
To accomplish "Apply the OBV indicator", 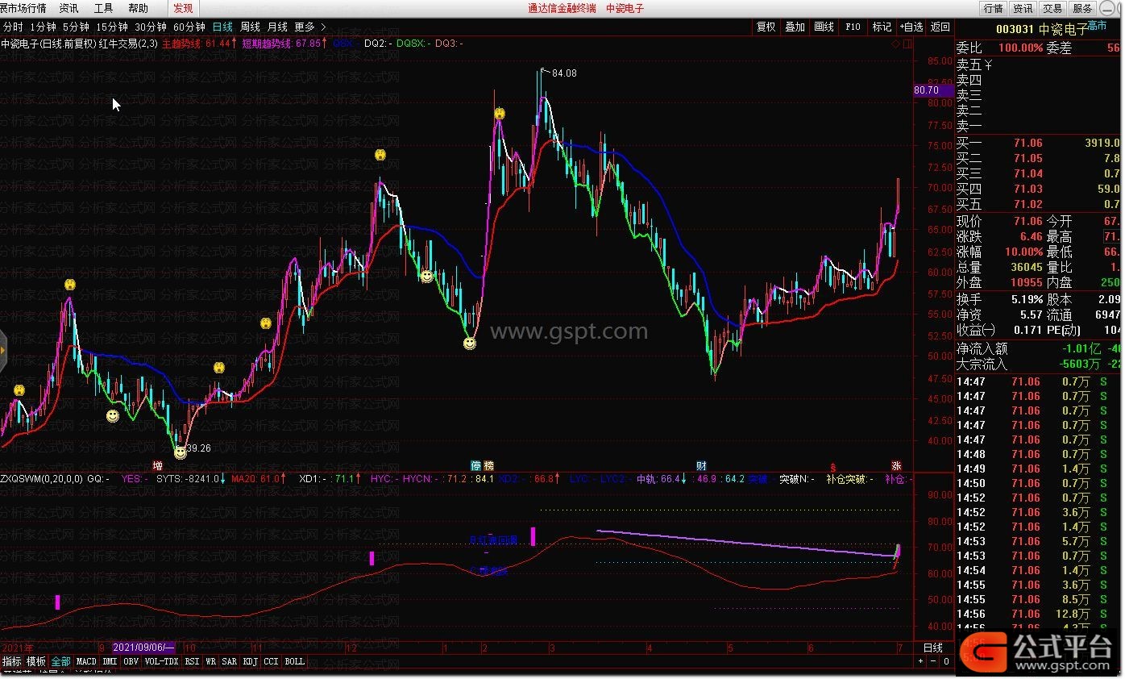I will click(131, 661).
